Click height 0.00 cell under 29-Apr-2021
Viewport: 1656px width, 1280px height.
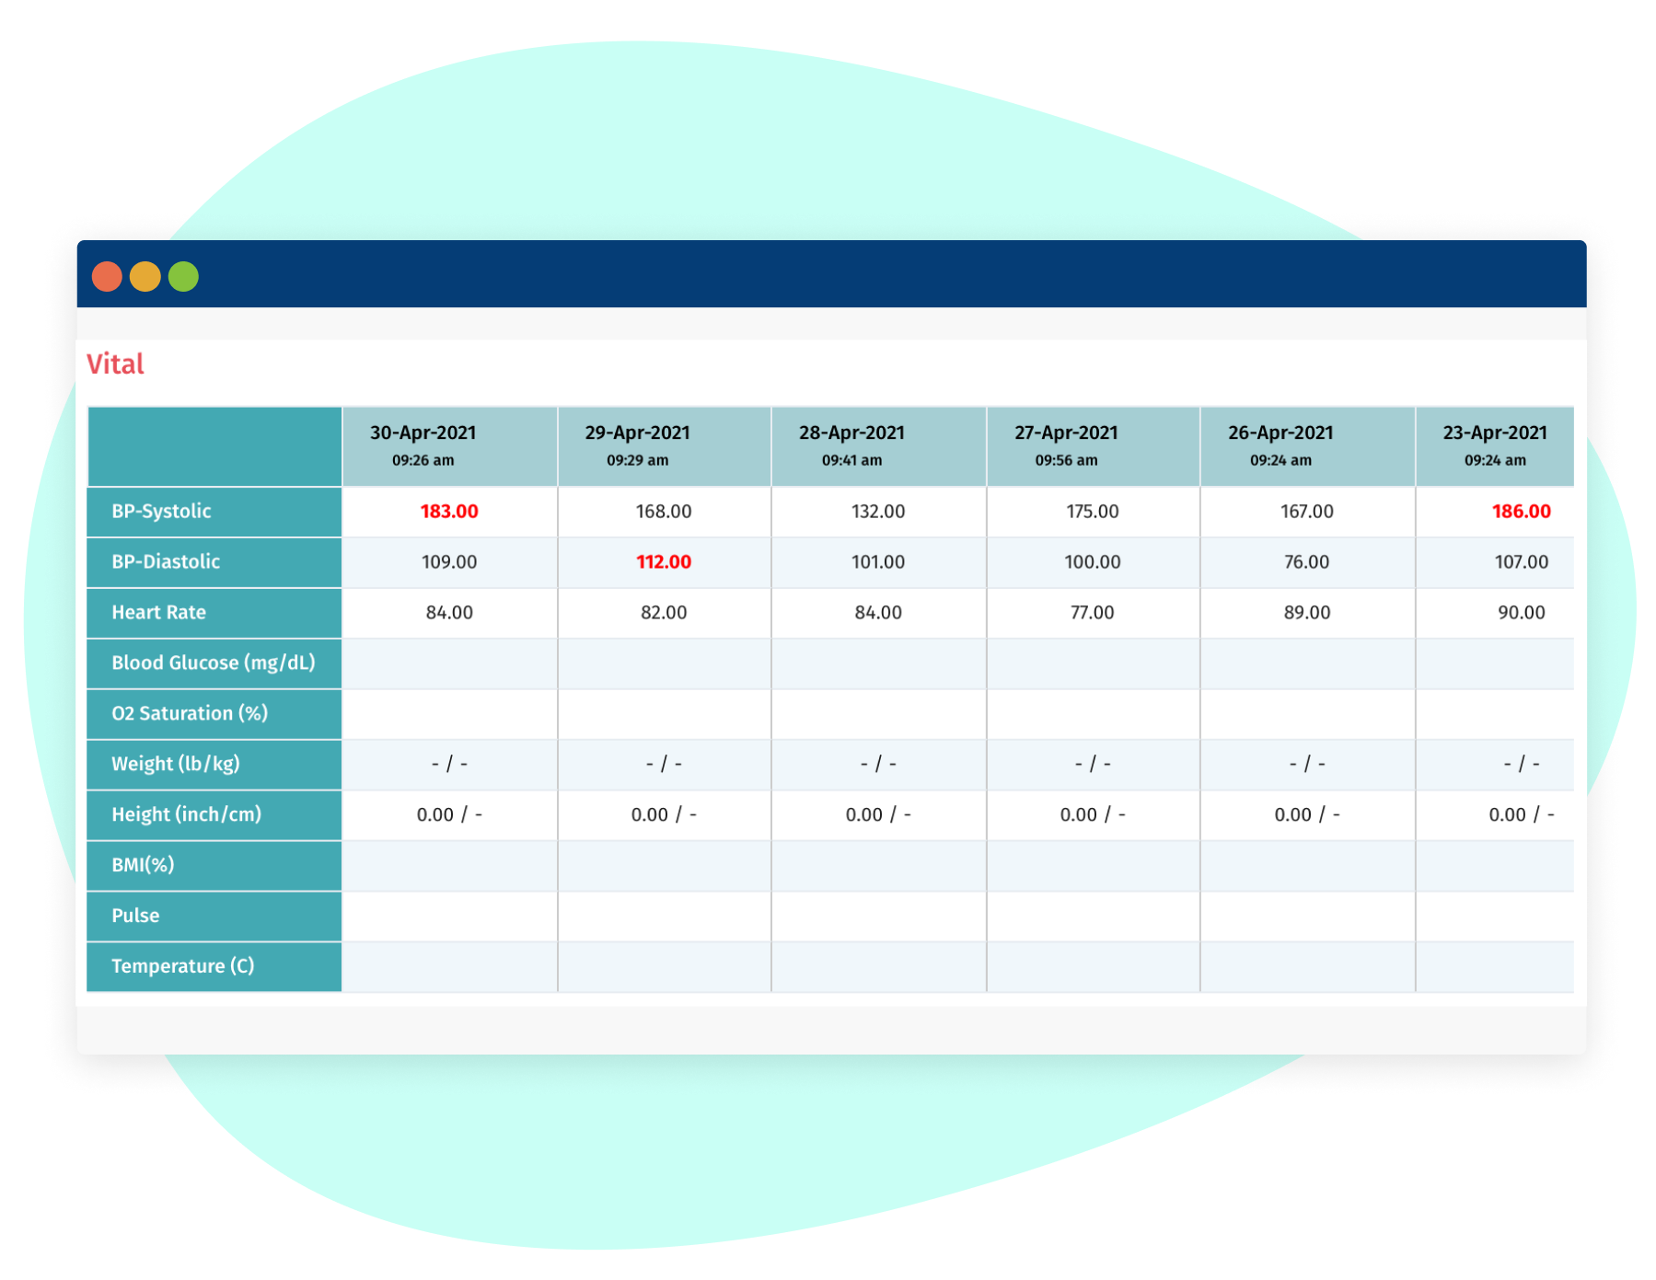pyautogui.click(x=664, y=815)
